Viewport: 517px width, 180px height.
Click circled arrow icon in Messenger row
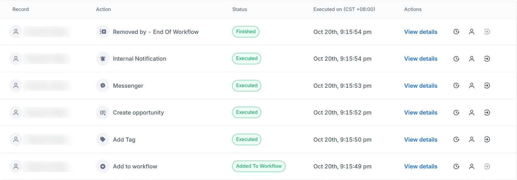tap(487, 85)
